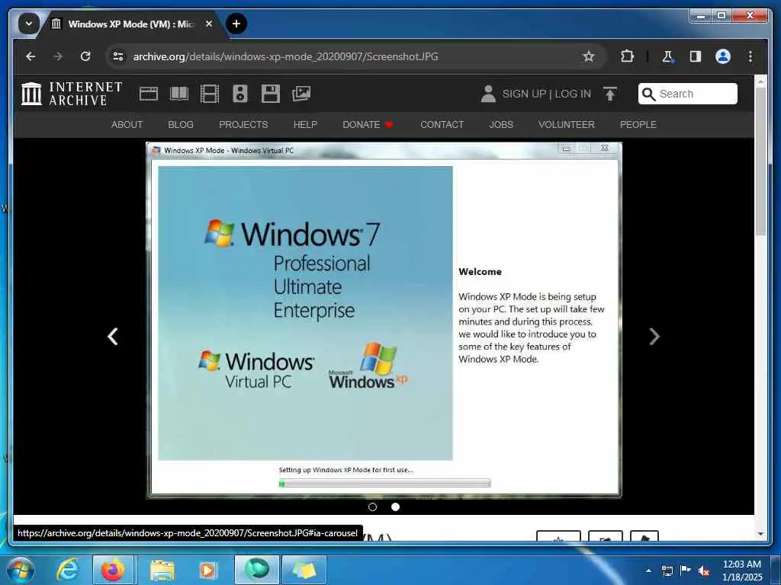
Task: Open the Chrome Labs flask icon
Action: (668, 56)
